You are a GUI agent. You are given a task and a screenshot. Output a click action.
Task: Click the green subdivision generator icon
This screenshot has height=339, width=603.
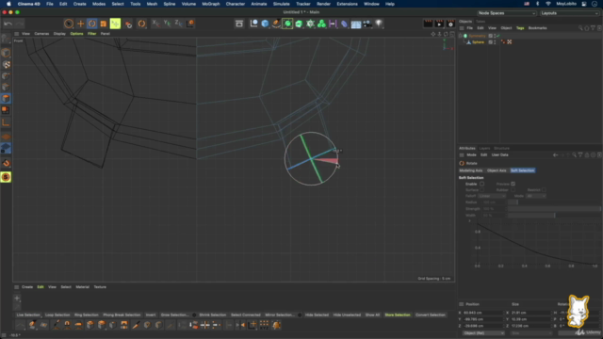coord(287,24)
